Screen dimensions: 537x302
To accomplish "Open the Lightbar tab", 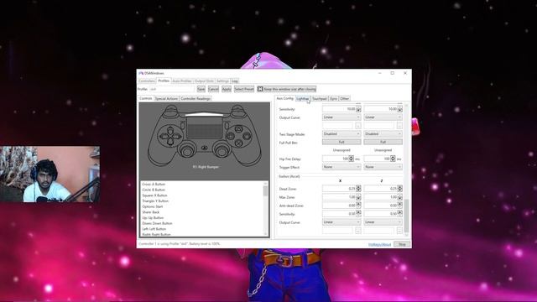I will coord(303,99).
